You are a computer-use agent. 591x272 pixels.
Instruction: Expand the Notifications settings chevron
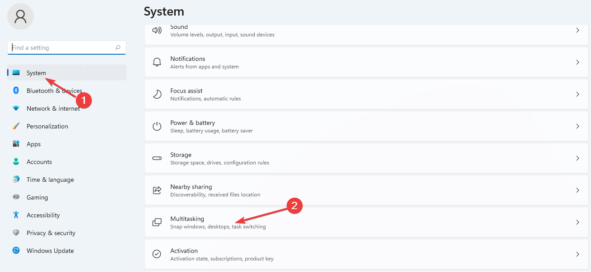click(x=578, y=62)
